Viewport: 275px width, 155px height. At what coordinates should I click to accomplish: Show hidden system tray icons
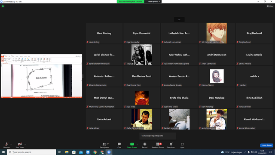245,152
